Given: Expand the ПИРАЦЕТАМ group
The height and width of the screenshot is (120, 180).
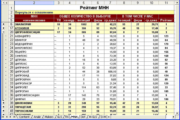Looking at the screenshot, I should [x=3, y=107].
